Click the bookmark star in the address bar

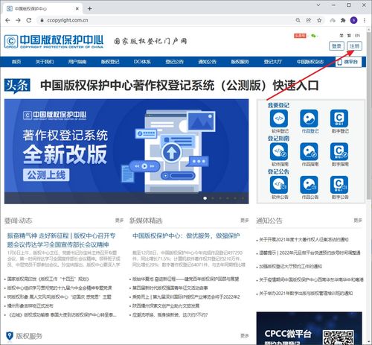coord(319,20)
